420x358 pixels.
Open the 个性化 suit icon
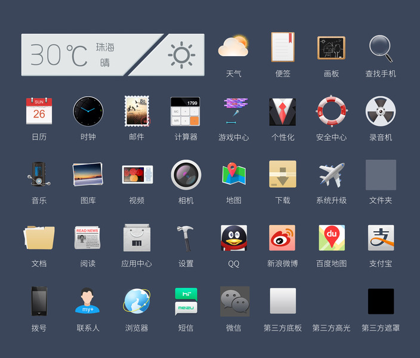pyautogui.click(x=283, y=112)
